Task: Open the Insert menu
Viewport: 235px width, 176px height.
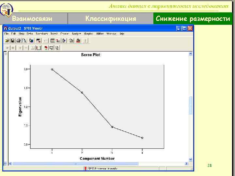Action: (x=54, y=34)
